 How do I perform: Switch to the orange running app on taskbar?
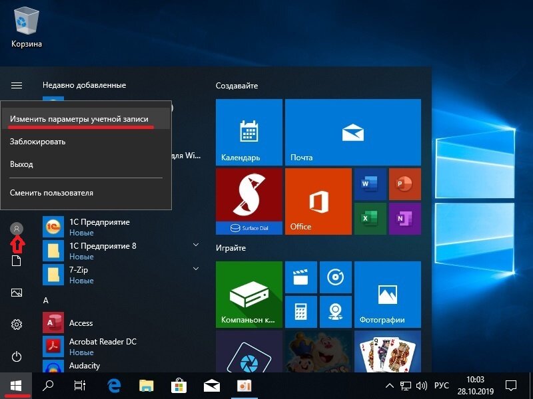[244, 386]
